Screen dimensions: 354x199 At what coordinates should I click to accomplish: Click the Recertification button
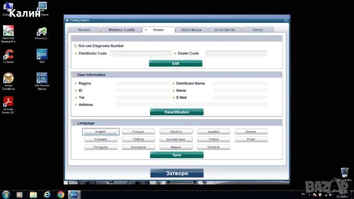point(177,112)
